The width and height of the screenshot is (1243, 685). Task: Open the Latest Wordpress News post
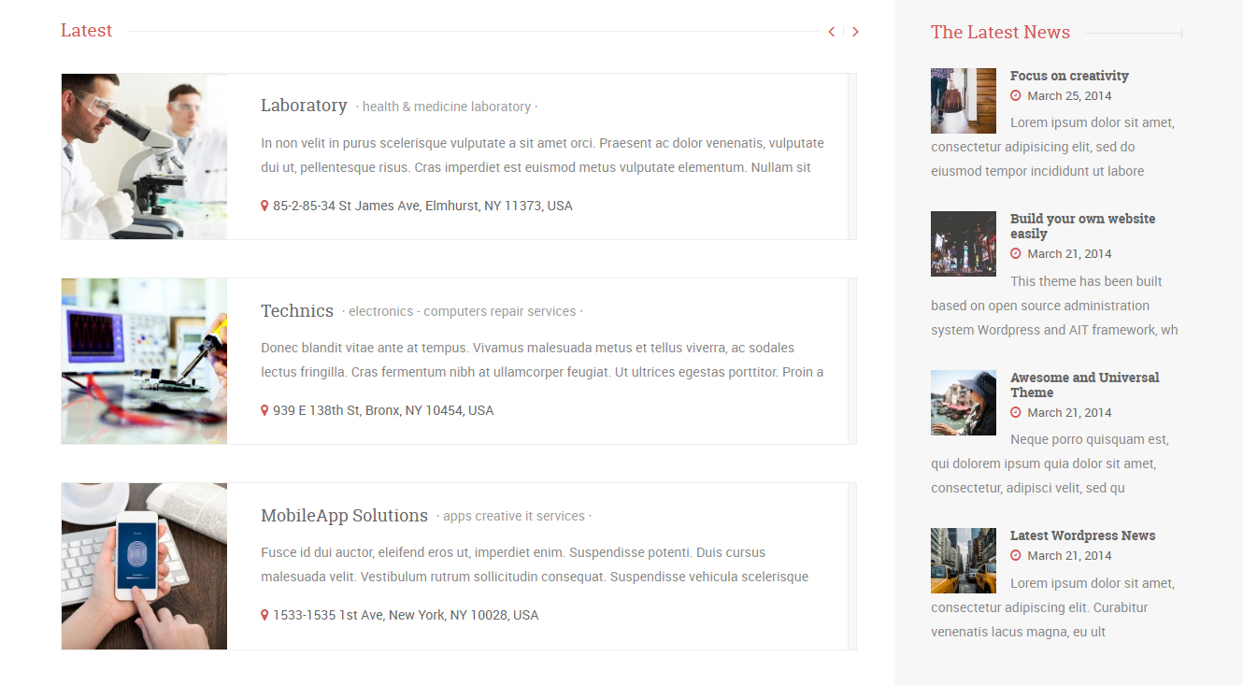coord(1082,535)
